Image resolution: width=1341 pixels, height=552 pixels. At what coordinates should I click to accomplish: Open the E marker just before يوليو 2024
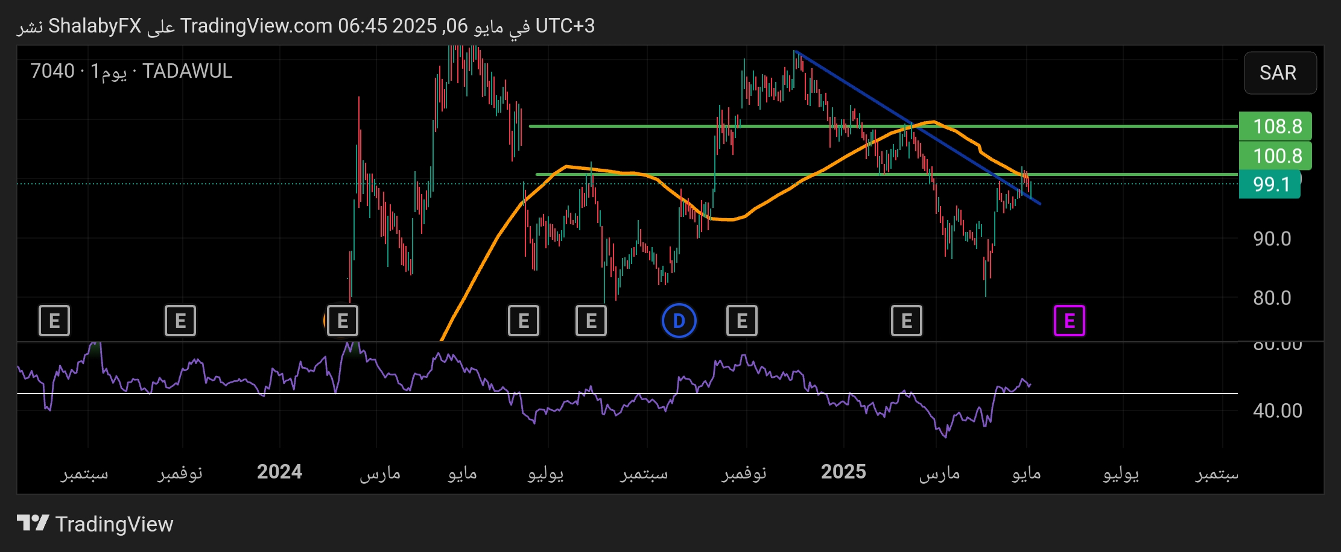pos(524,321)
